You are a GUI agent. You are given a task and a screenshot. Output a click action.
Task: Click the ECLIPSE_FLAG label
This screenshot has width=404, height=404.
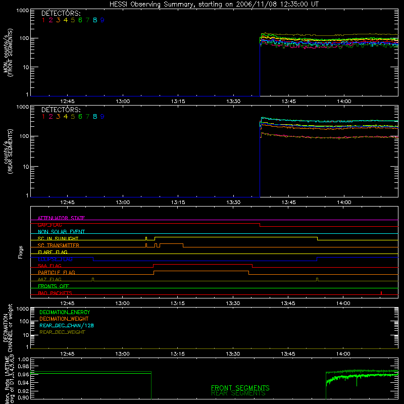pos(55,259)
